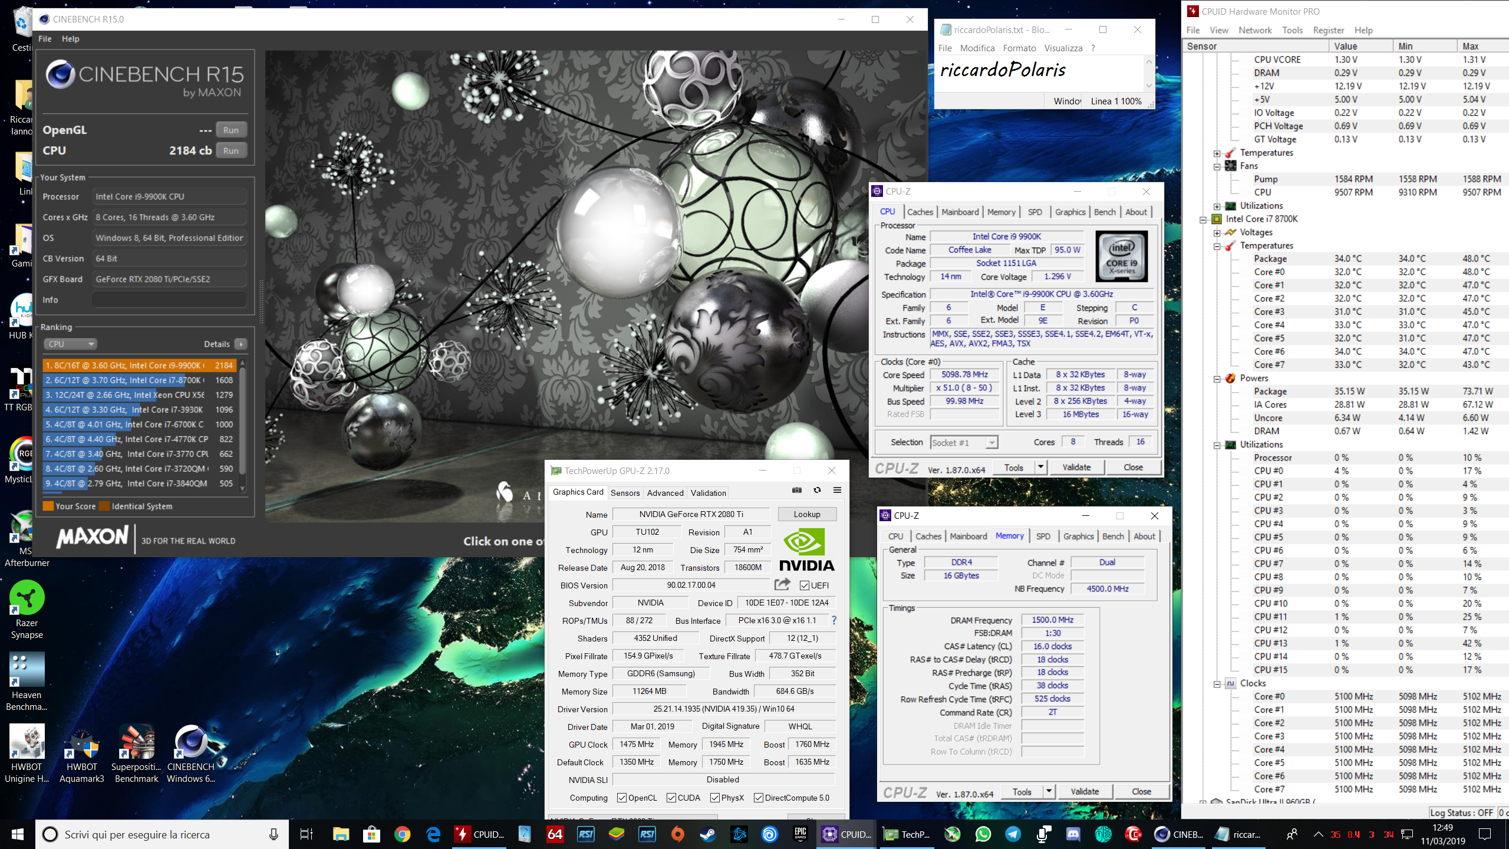
Task: Collapse the Fans tree node in Hardware Monitor
Action: [x=1217, y=166]
